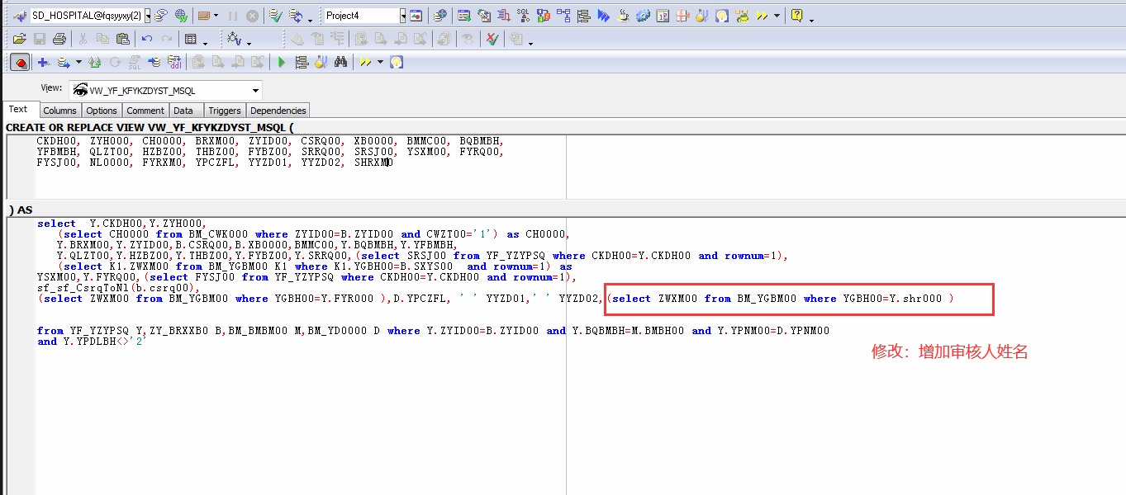Click the red X green check icon
The height and width of the screenshot is (495, 1126).
(492, 39)
